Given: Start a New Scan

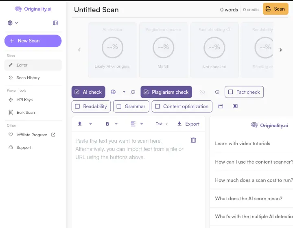Looking at the screenshot, I should 33,41.
